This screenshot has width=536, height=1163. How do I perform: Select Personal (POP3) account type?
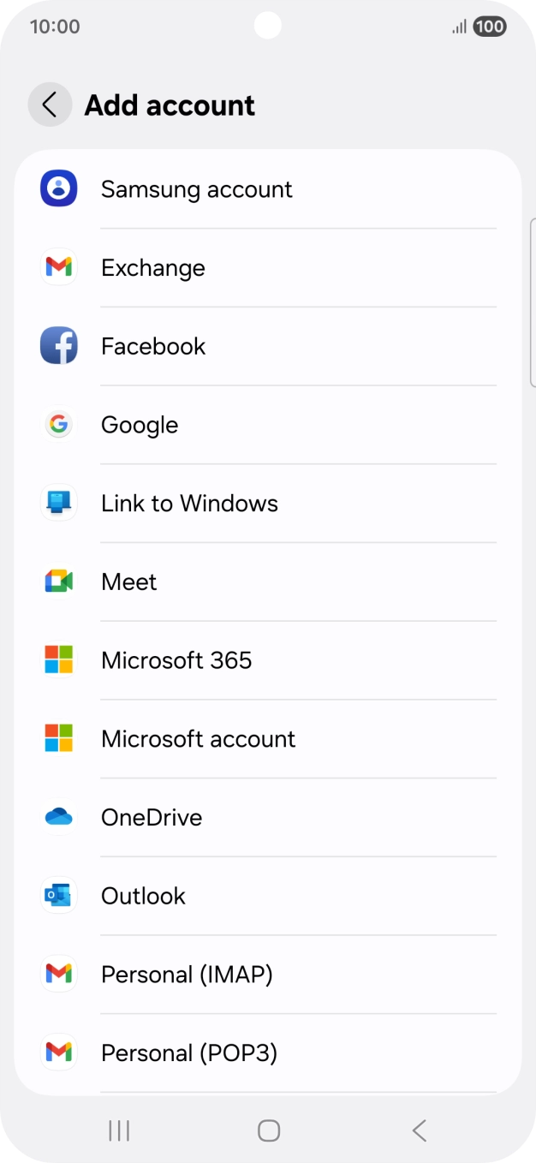tap(189, 1053)
